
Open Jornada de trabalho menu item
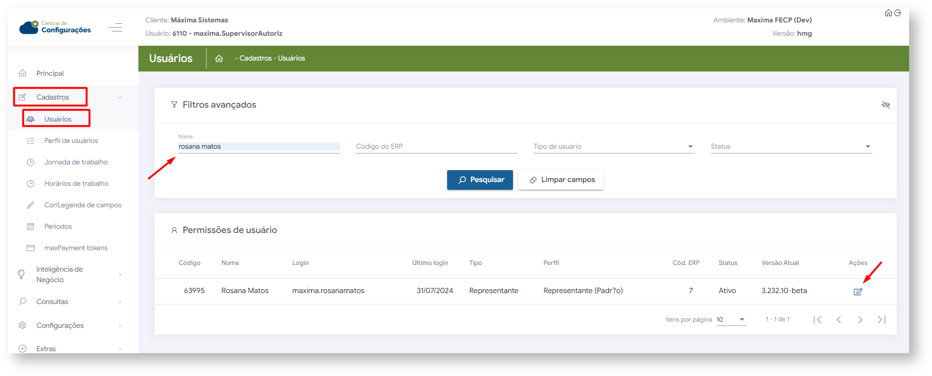76,162
